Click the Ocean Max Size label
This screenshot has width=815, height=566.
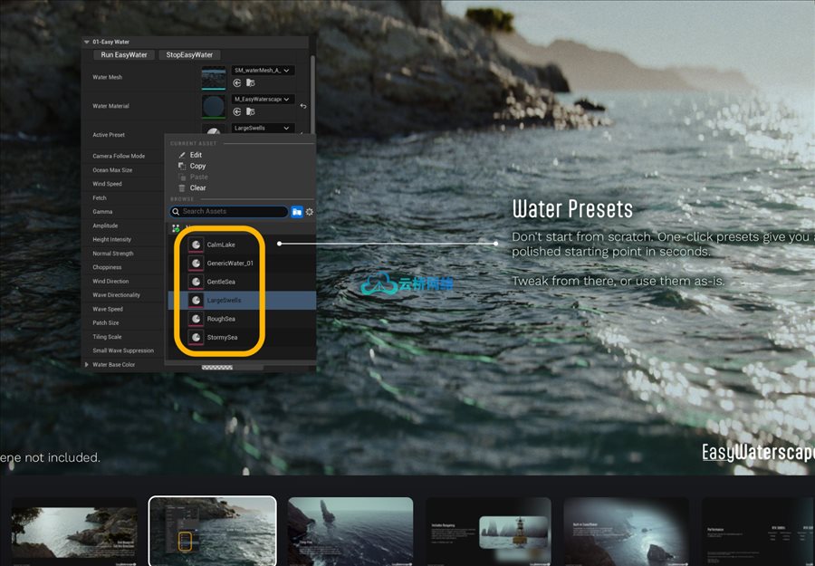coord(112,170)
